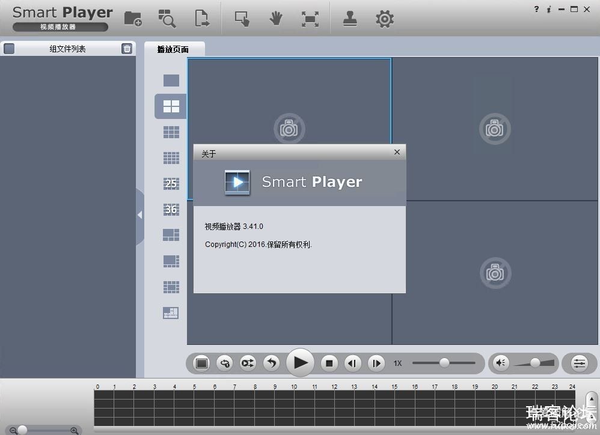Click the Copyright(C) 2016 text line
Screen dimensions: 600x435
pyautogui.click(x=259, y=245)
